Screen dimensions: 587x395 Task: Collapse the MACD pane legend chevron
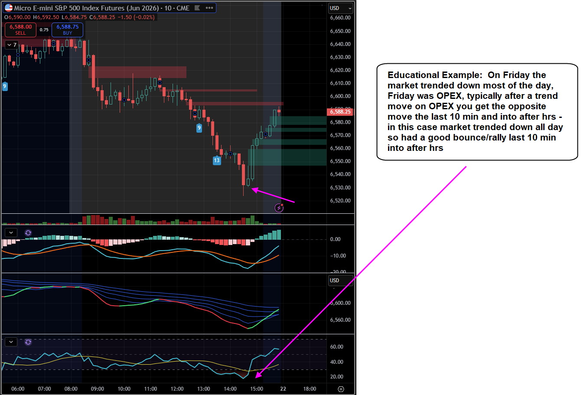11,233
